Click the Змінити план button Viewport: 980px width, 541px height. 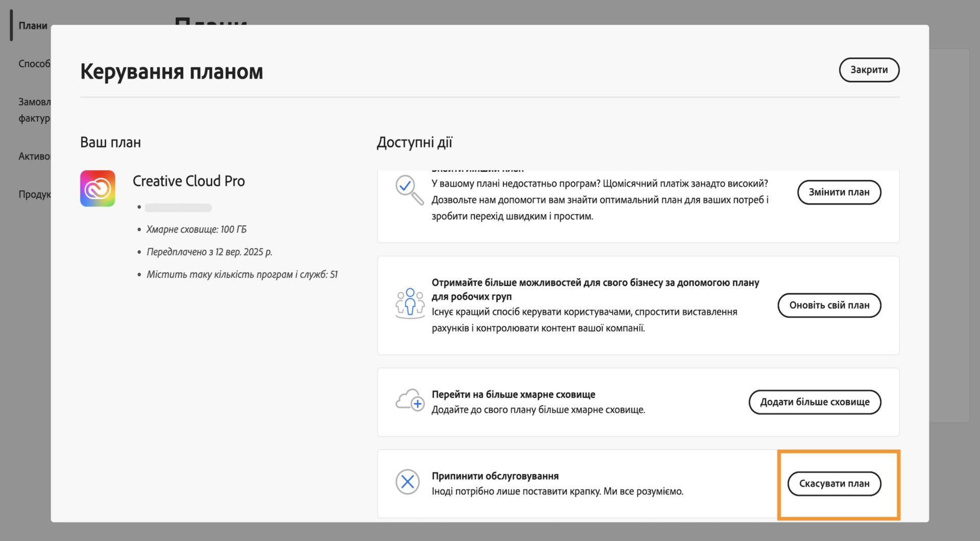pyautogui.click(x=839, y=192)
